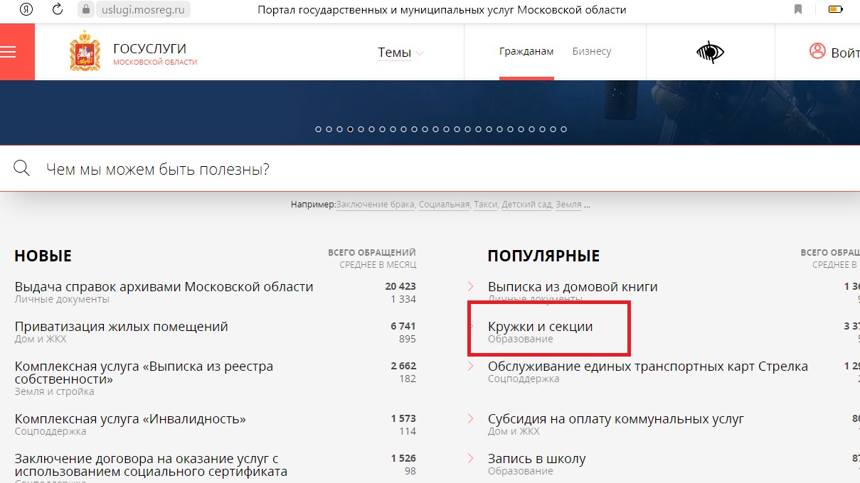Image resolution: width=860 pixels, height=483 pixels.
Task: Click the magnifying glass search icon
Action: [22, 168]
